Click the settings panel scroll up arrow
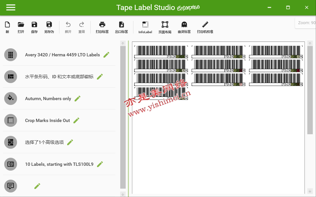The width and height of the screenshot is (316, 197). (123, 43)
